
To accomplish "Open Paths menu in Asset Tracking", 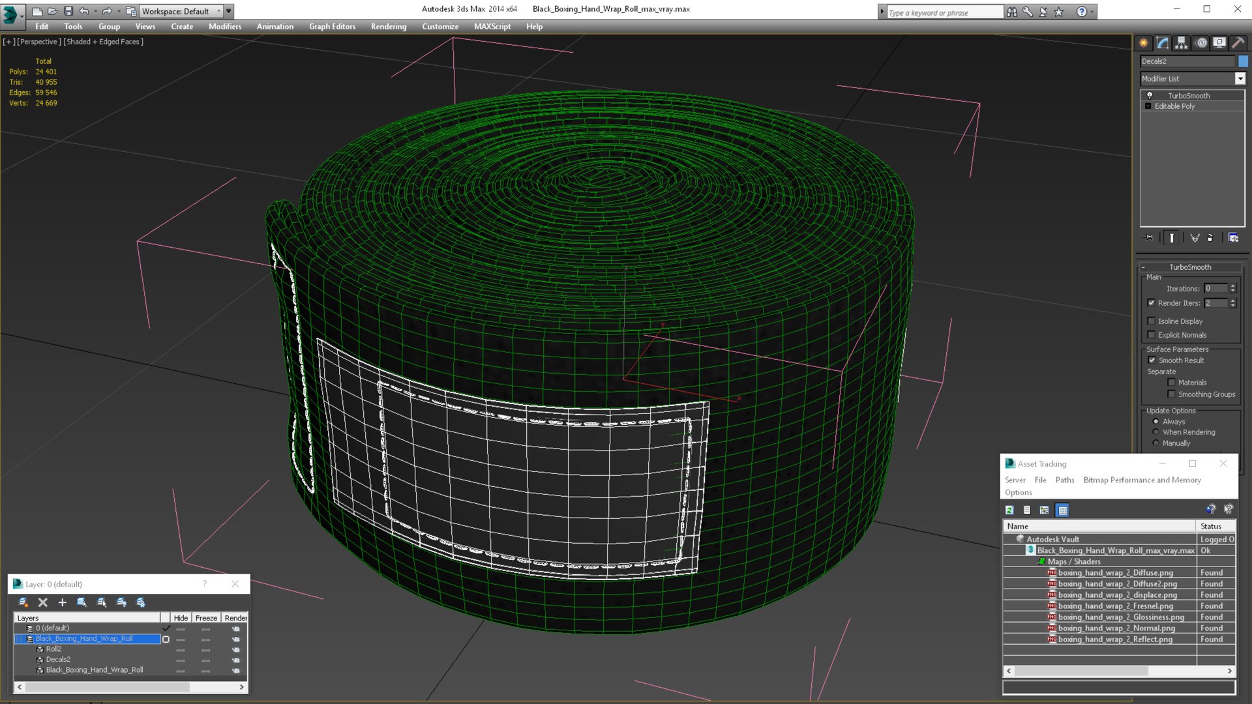I will click(1064, 480).
